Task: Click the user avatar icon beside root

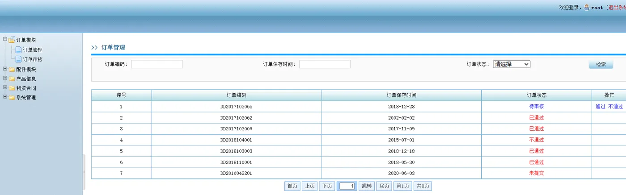Action: point(587,7)
